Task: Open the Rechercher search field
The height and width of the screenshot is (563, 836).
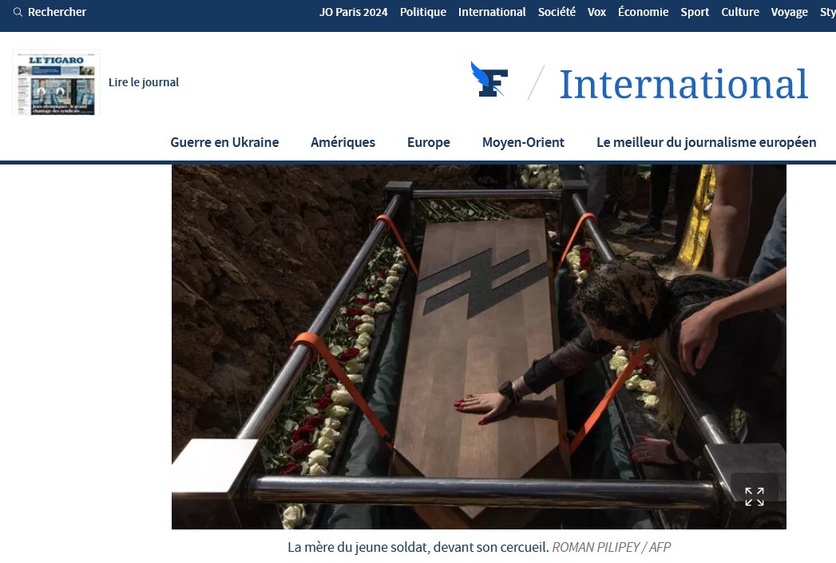Action: (50, 12)
